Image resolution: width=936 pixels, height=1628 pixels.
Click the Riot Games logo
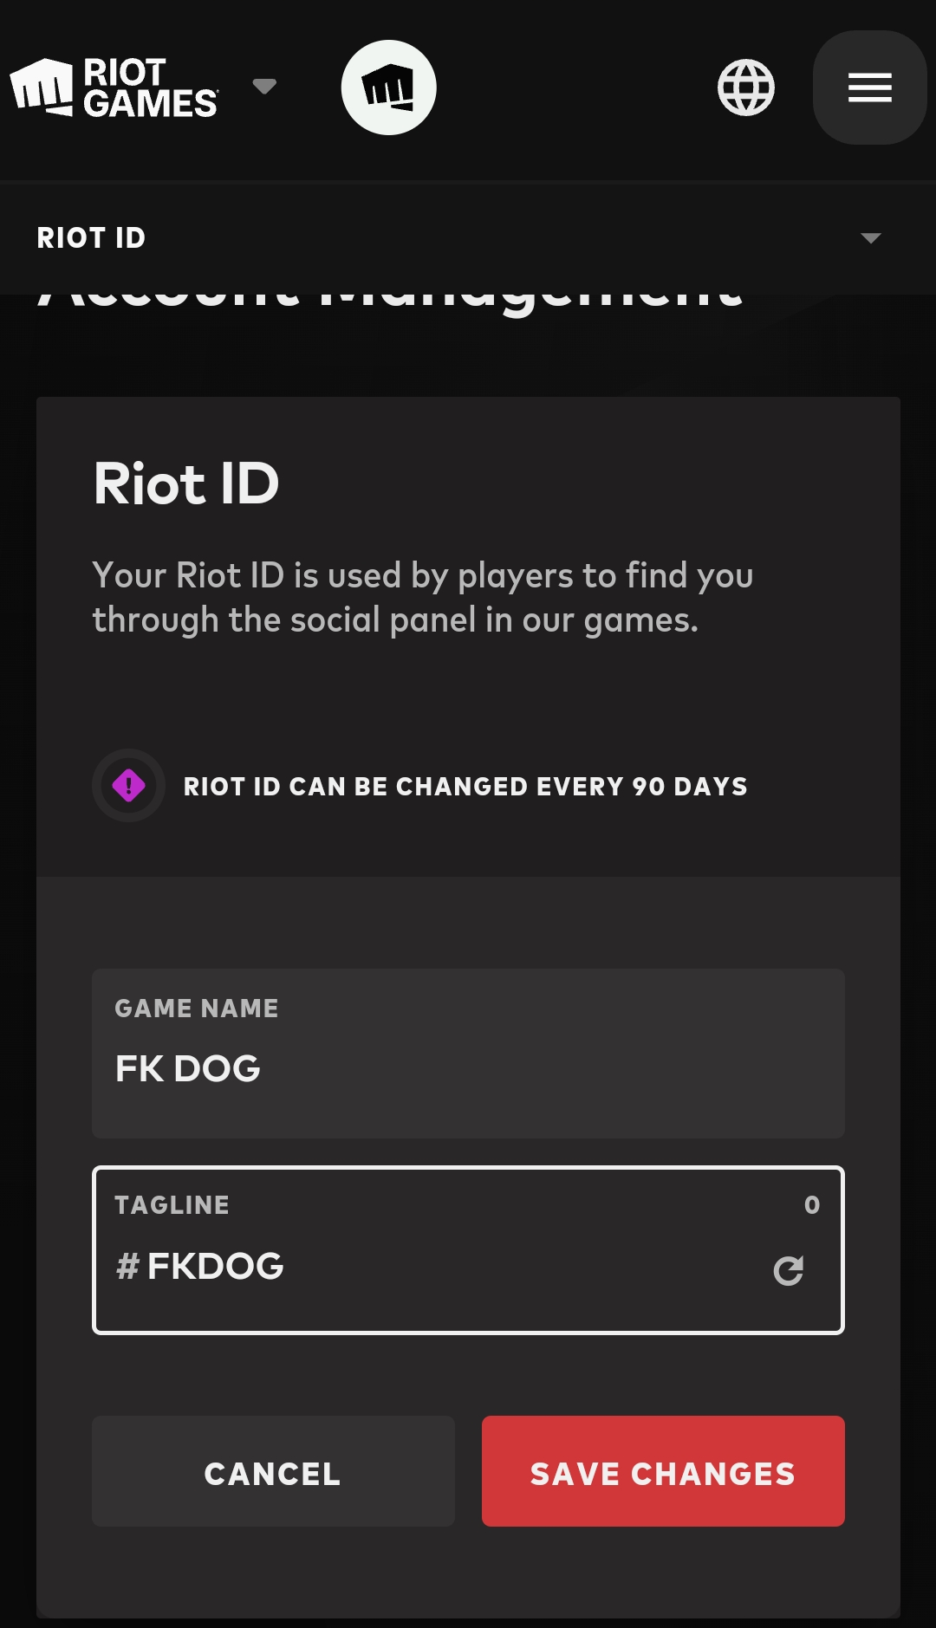pyautogui.click(x=114, y=88)
